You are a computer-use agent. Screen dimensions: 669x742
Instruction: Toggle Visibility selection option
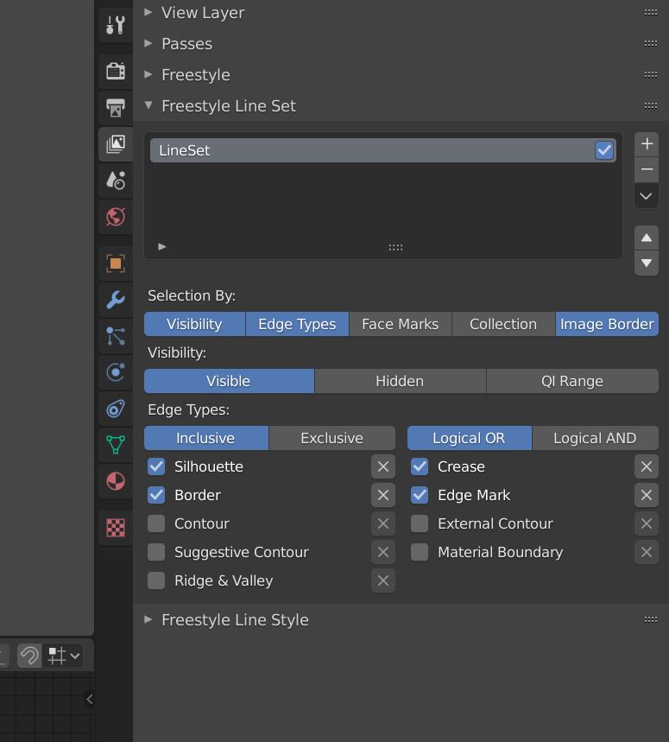[194, 324]
